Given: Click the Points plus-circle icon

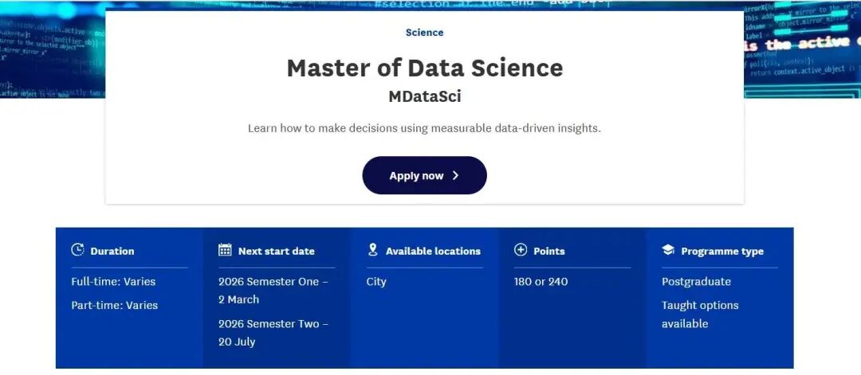Looking at the screenshot, I should point(521,250).
